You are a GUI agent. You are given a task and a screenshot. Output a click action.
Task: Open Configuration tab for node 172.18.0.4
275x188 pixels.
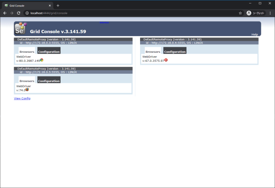(175, 51)
